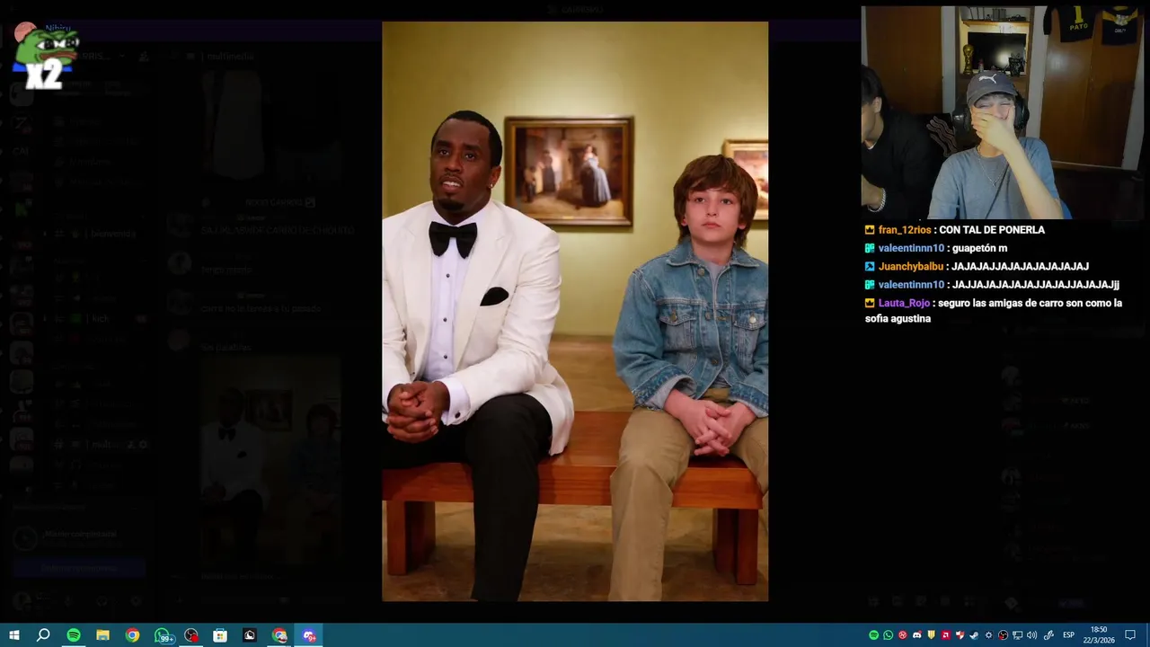Click Juanchybalbu chat username
Image resolution: width=1150 pixels, height=647 pixels.
[911, 267]
